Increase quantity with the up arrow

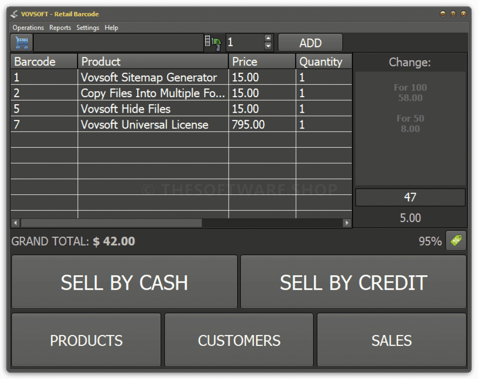(268, 38)
